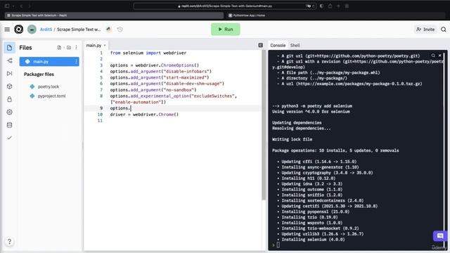Open the Secrets lock icon

9,99
